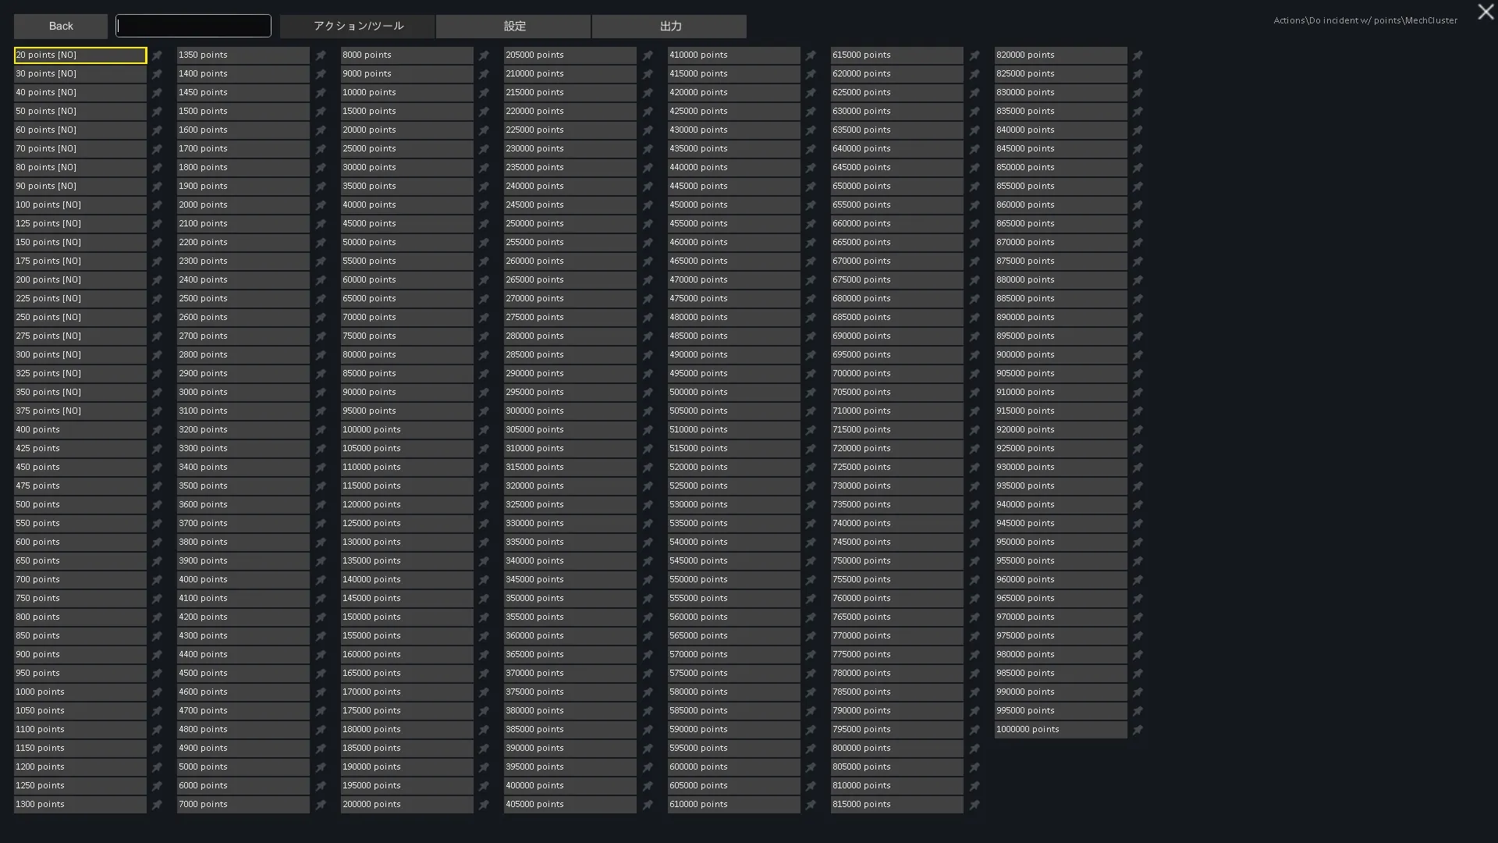The image size is (1498, 843).
Task: Focus the search text field
Action: point(193,27)
